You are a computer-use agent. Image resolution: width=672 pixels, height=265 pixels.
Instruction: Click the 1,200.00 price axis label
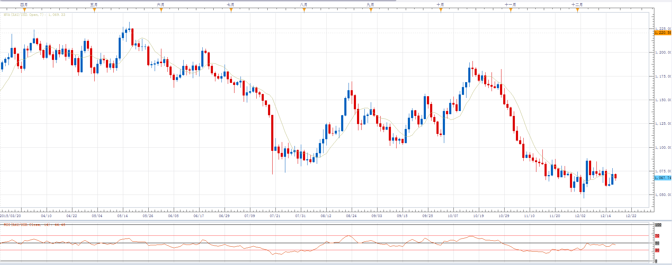click(x=664, y=53)
